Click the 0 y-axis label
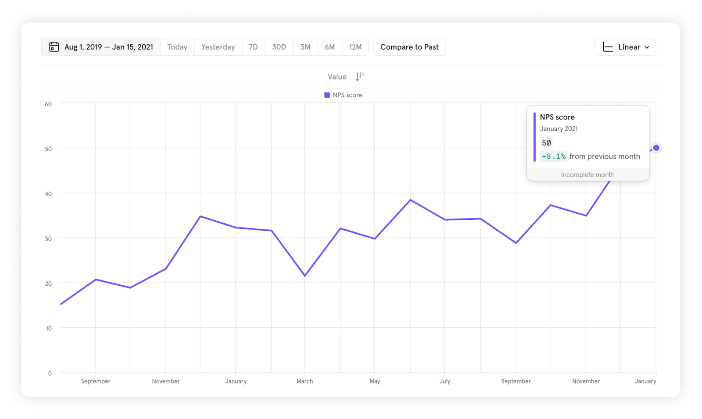 [x=50, y=373]
